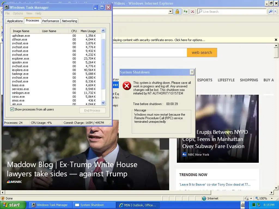Sort processes by CPU column

[74, 31]
